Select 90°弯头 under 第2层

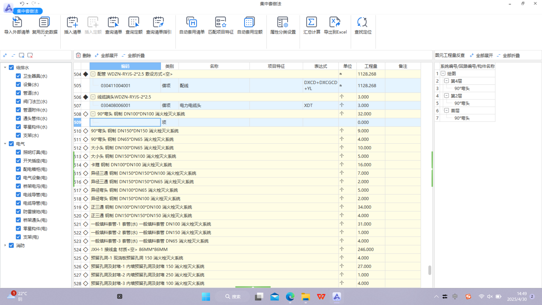coord(462,103)
